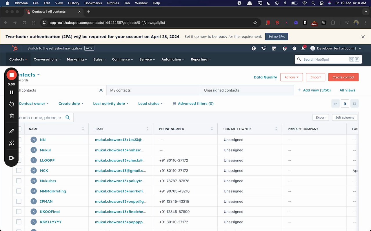371x231 pixels.
Task: Open the Data Quality link
Action: point(265,77)
